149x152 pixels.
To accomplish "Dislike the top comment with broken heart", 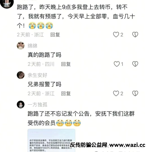I will [135, 35].
